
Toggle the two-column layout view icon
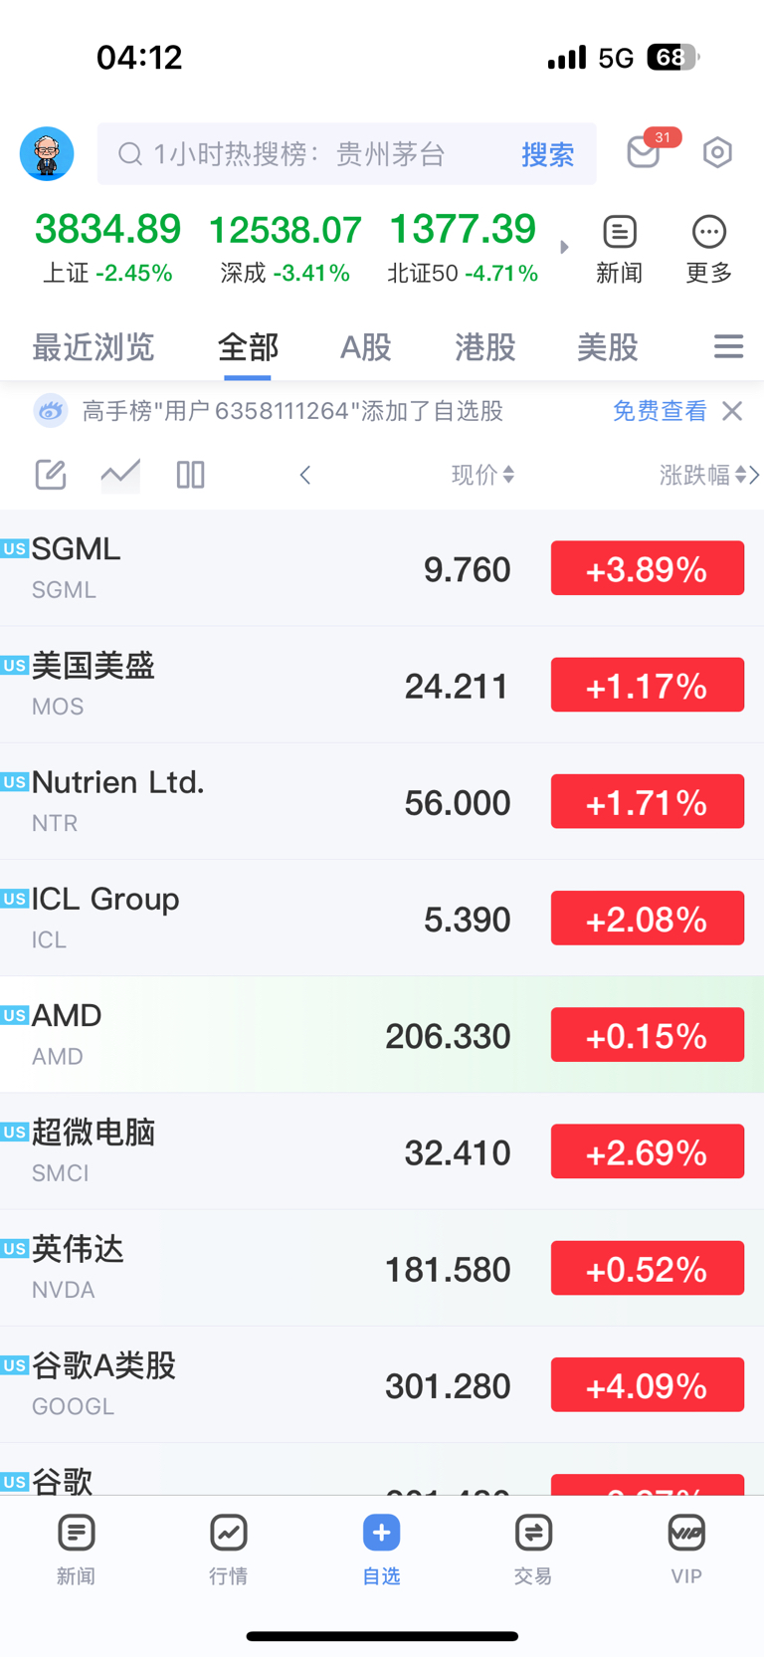pos(190,475)
